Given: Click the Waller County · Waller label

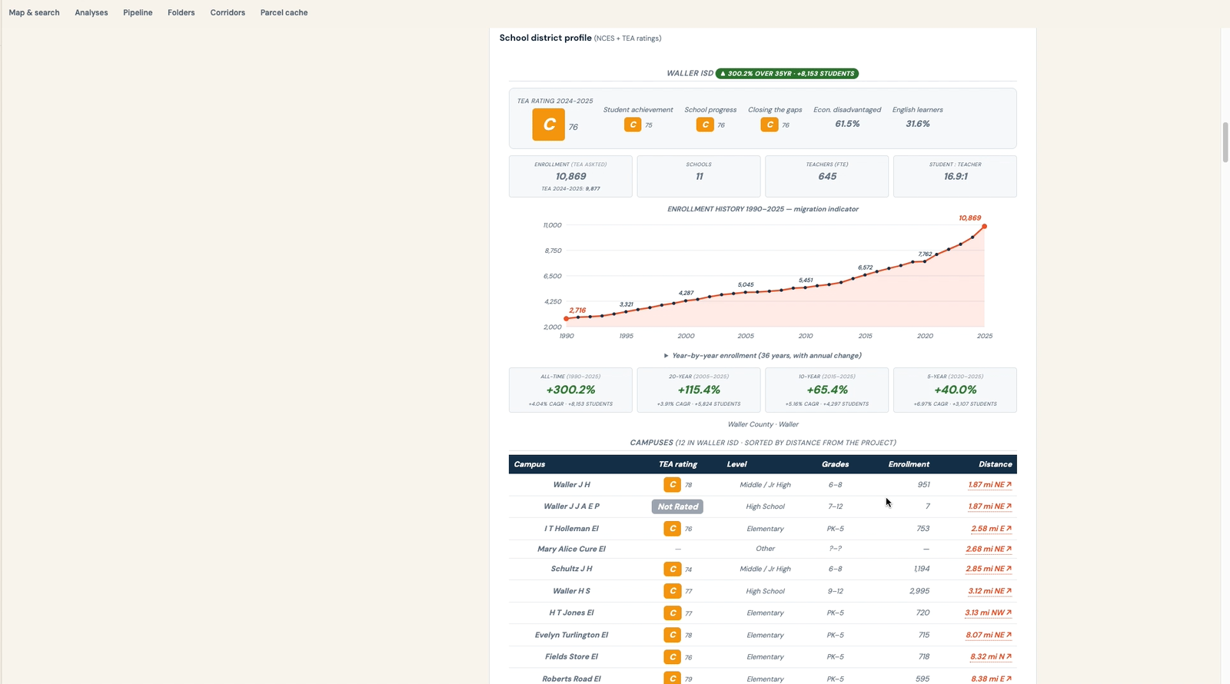Looking at the screenshot, I should click(x=763, y=424).
